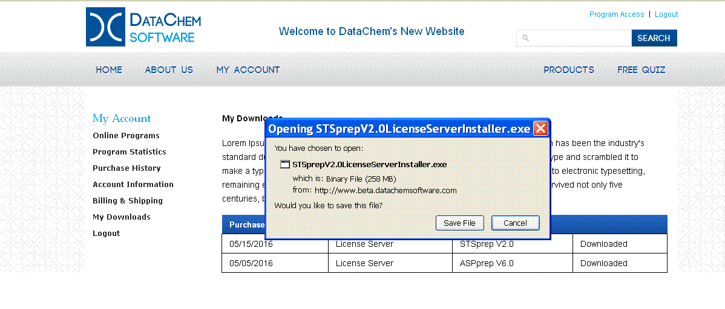Focus the site search field
This screenshot has height=309, width=725.
[574, 38]
